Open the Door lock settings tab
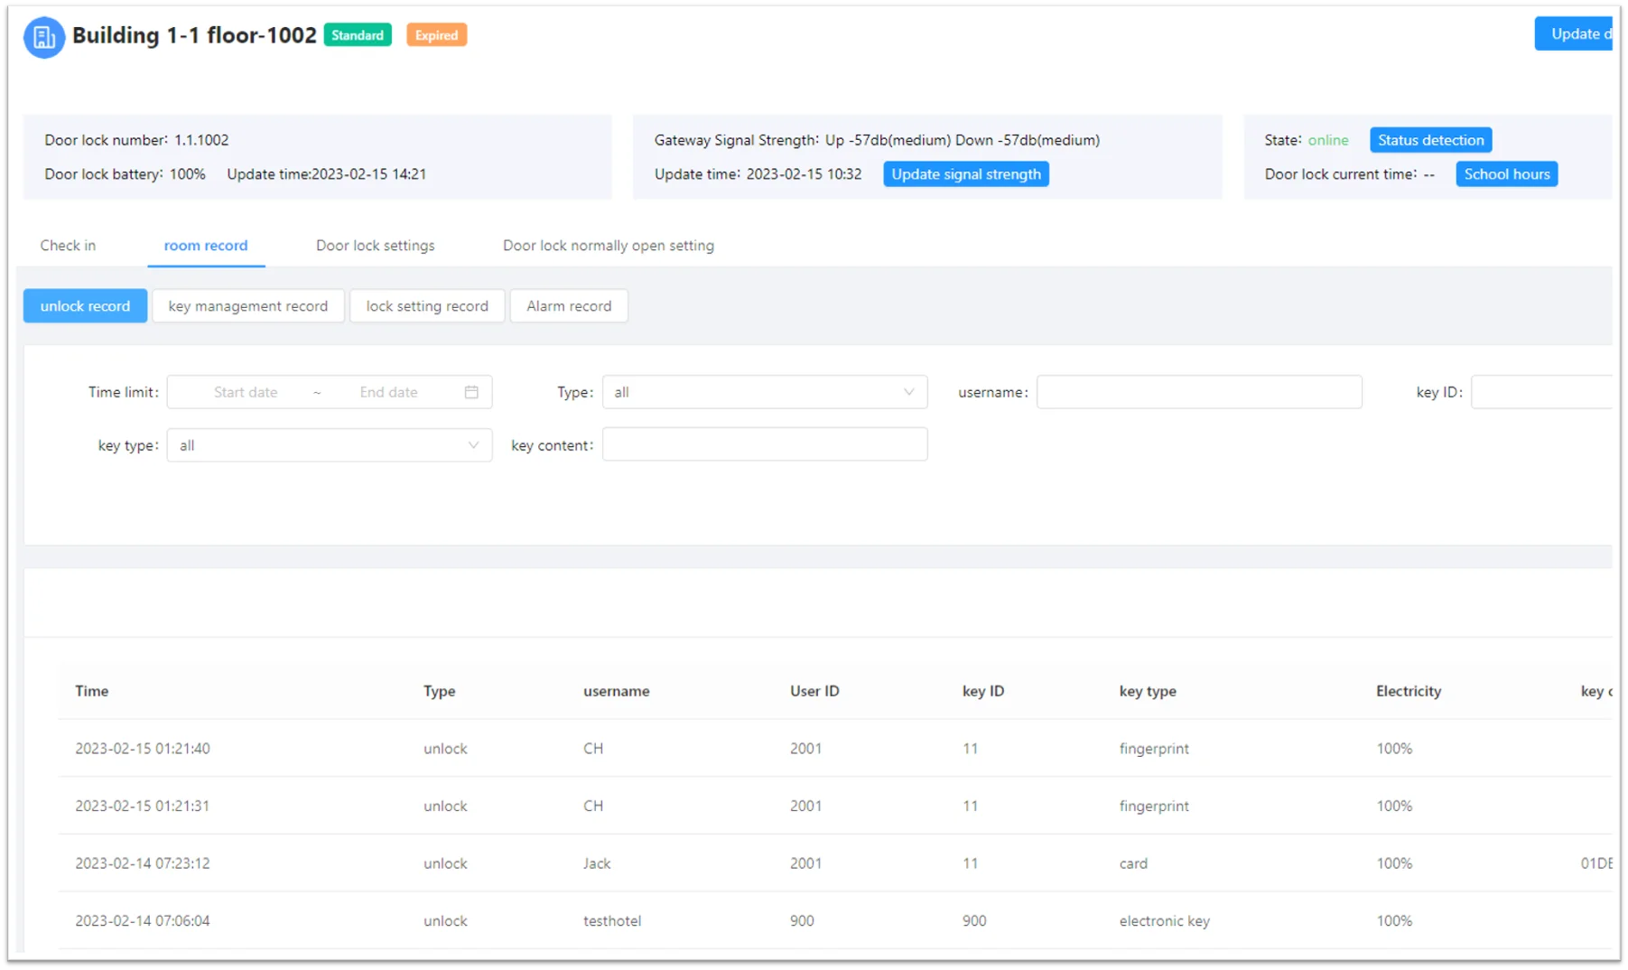 pyautogui.click(x=375, y=246)
